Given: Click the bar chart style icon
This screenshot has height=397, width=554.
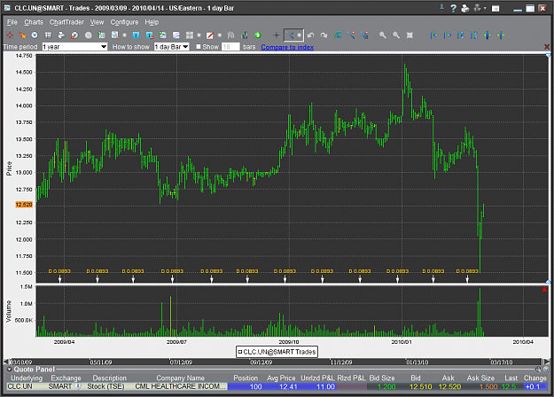Looking at the screenshot, I should pyautogui.click(x=231, y=35).
